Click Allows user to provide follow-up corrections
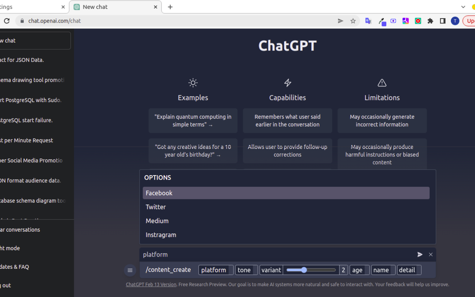The height and width of the screenshot is (297, 475). 288,151
